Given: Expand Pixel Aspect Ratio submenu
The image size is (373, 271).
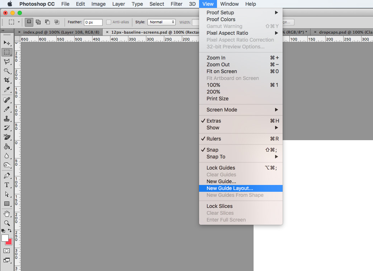Looking at the screenshot, I should [x=241, y=33].
